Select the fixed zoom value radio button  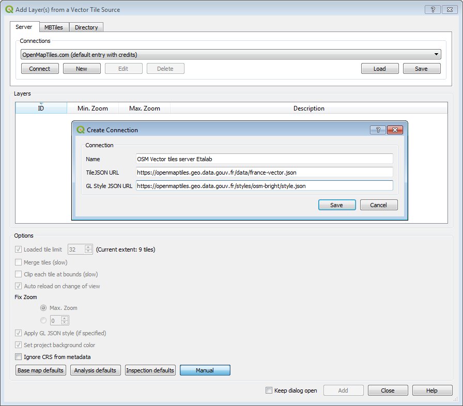coord(43,320)
